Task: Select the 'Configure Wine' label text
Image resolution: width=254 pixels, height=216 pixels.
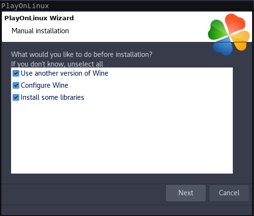Action: (44, 85)
